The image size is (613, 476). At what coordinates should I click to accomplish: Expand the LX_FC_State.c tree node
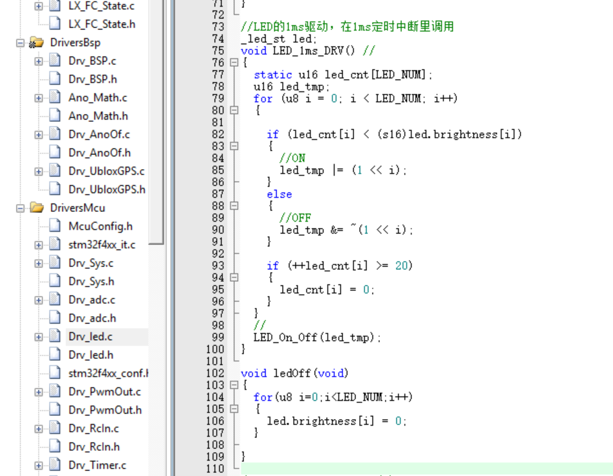(x=39, y=6)
